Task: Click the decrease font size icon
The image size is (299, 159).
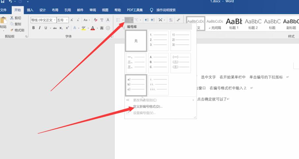Action: pos(78,20)
